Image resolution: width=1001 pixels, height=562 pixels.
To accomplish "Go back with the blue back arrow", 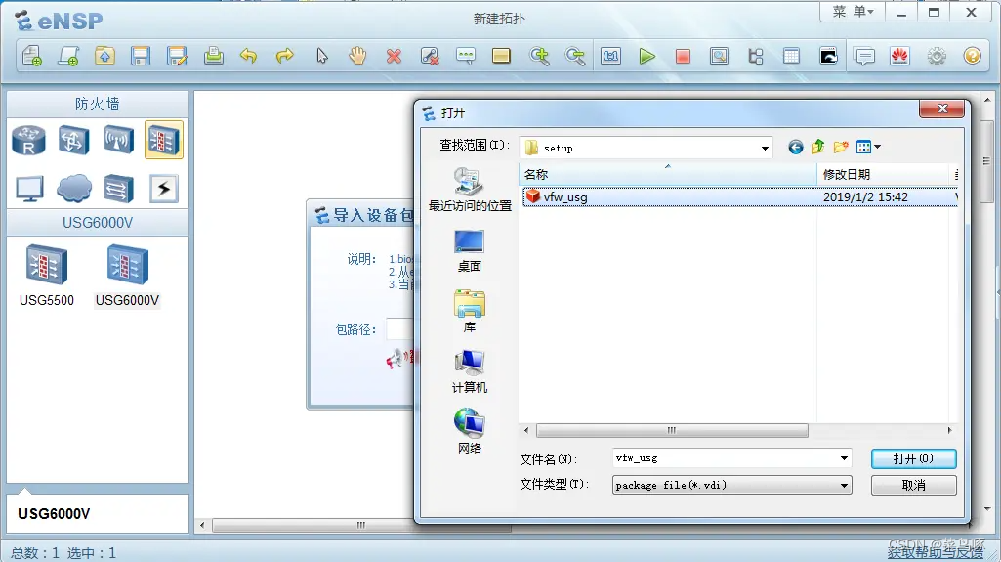I will pos(796,148).
